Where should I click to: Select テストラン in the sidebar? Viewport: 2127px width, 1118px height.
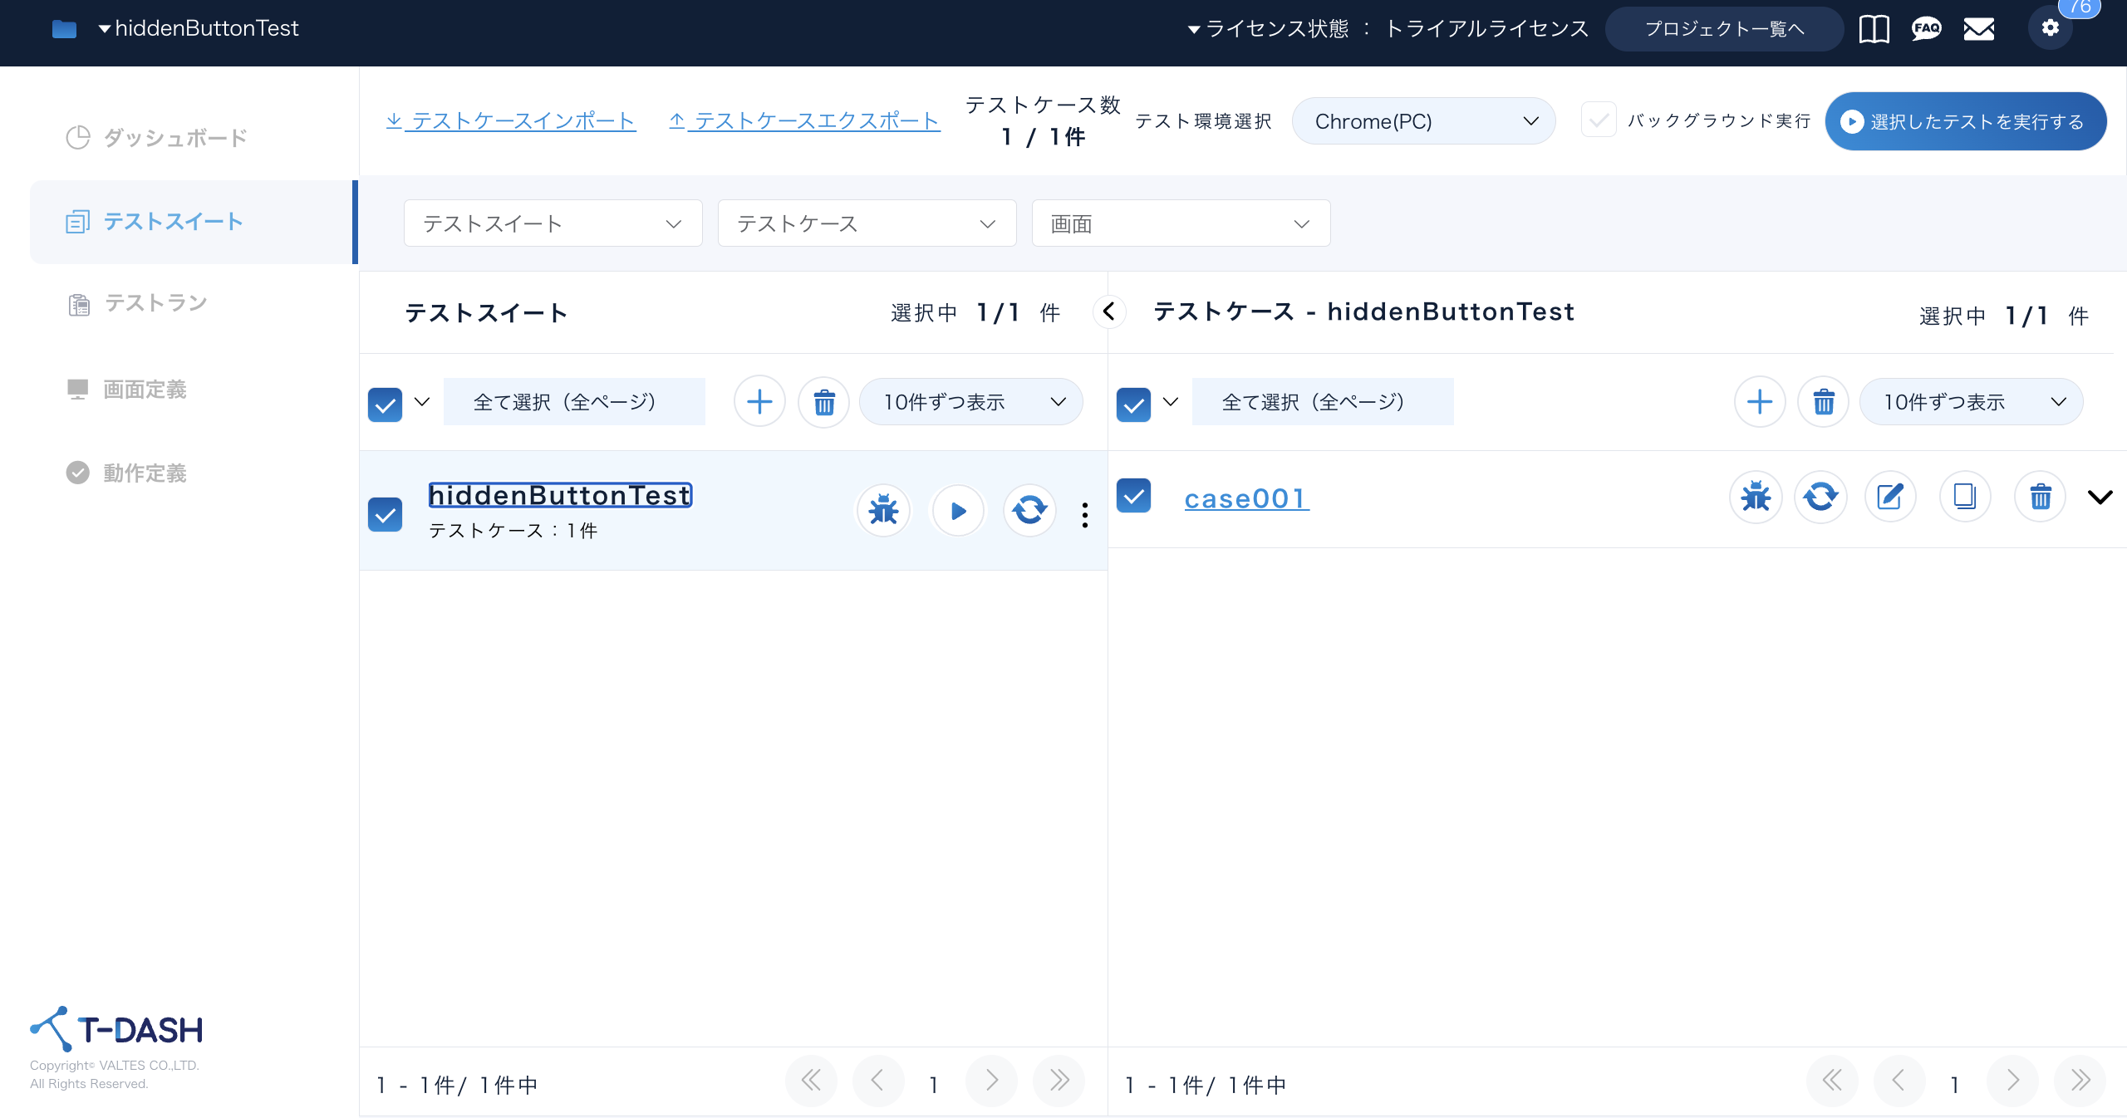pos(156,303)
